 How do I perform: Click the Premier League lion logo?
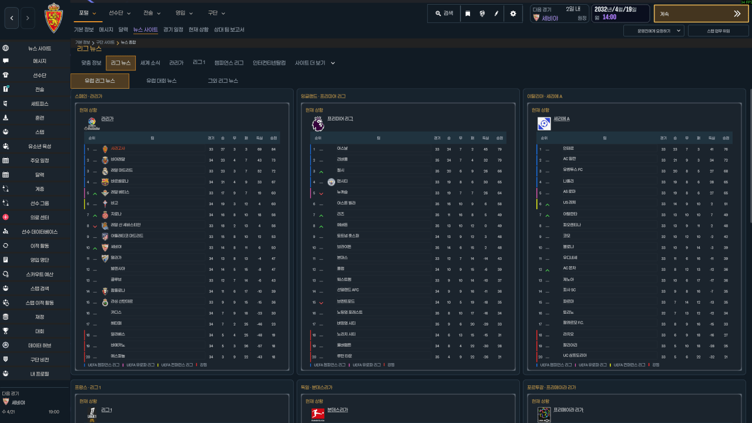[317, 123]
